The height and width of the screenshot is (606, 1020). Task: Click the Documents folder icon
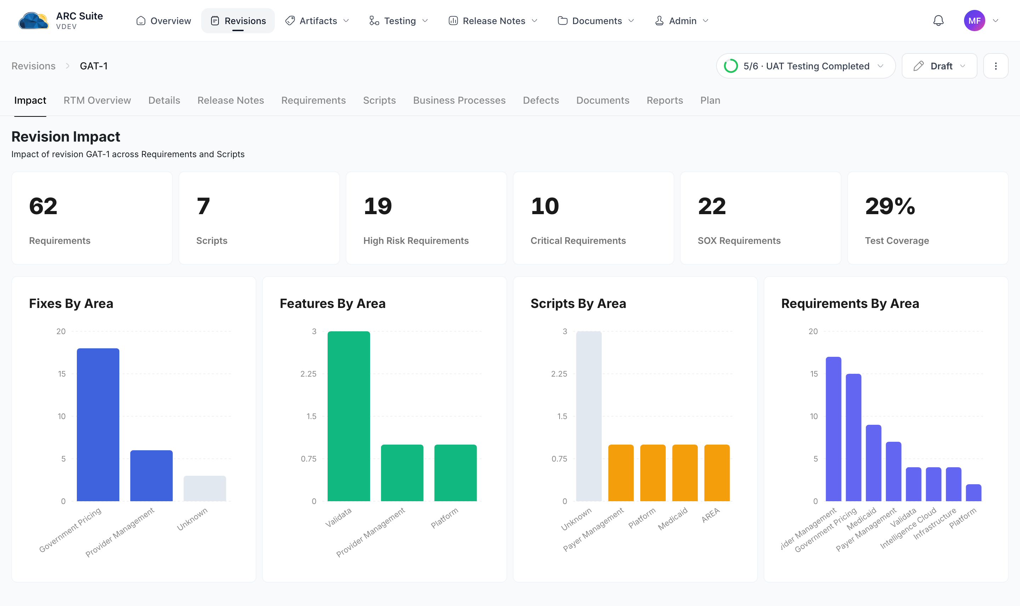click(562, 21)
